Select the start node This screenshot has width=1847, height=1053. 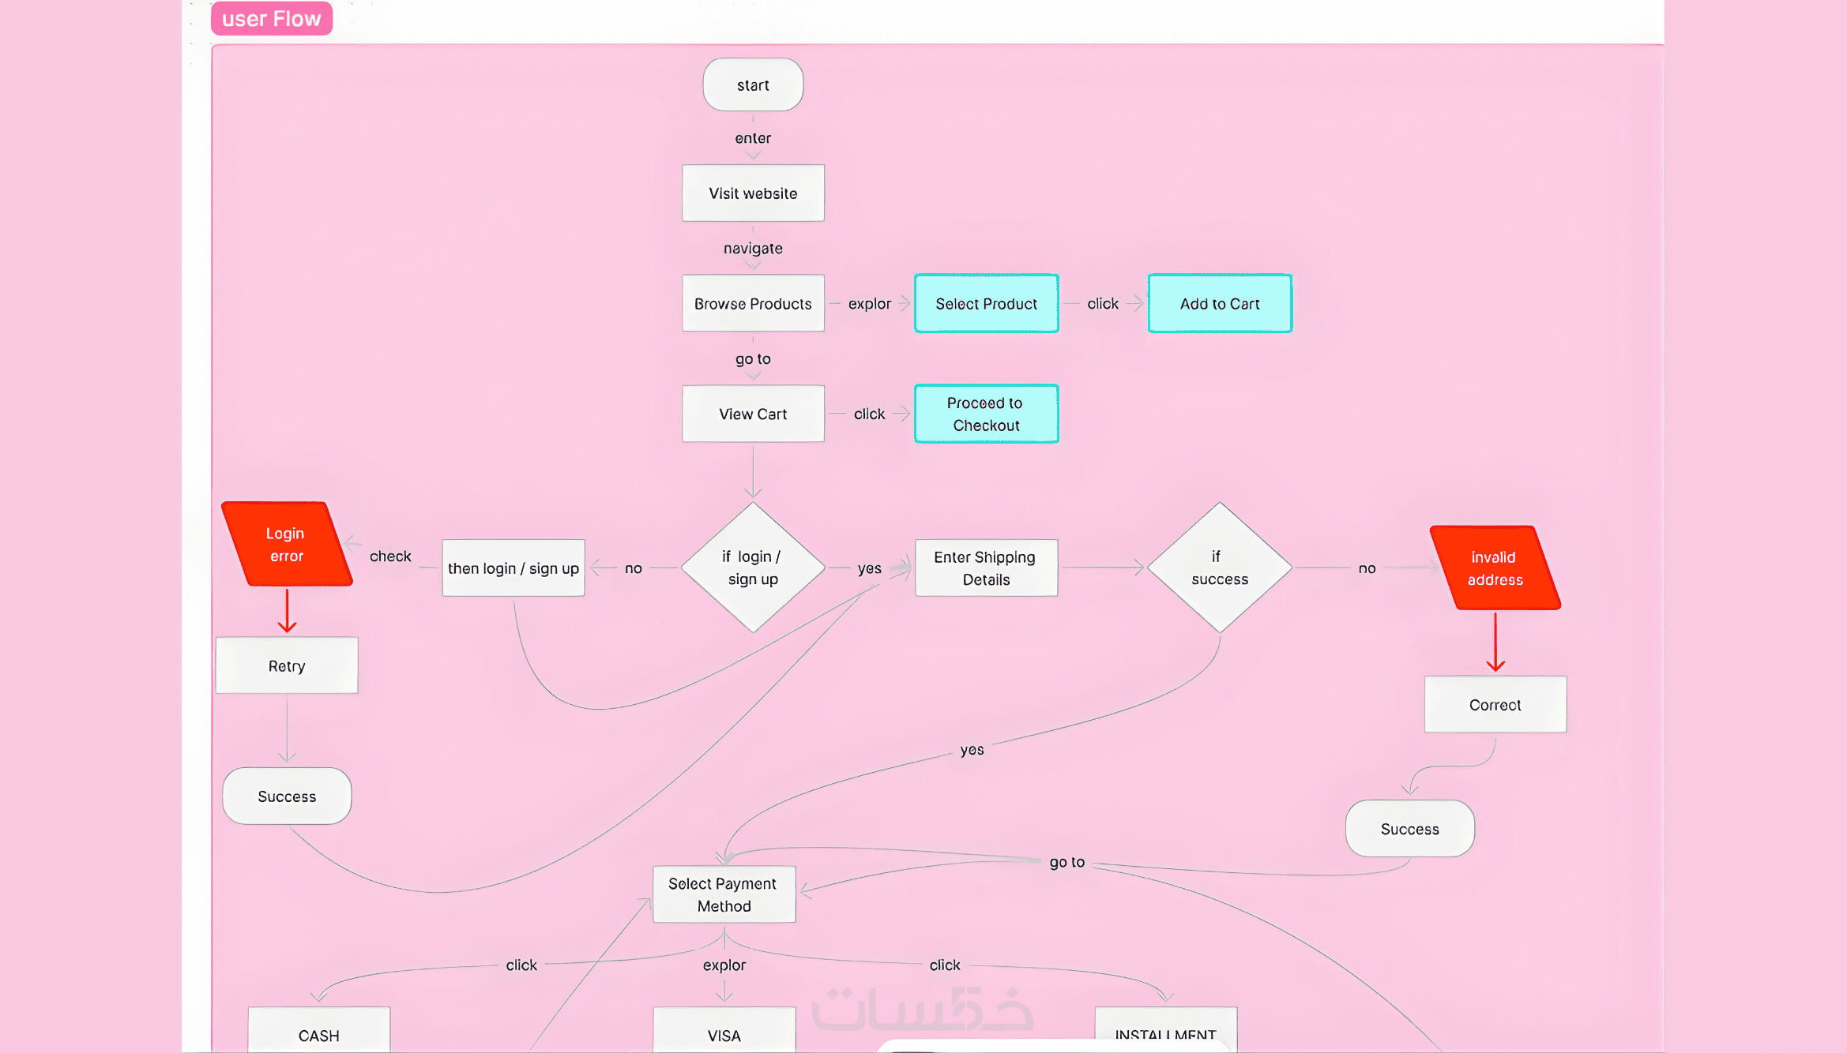point(752,85)
